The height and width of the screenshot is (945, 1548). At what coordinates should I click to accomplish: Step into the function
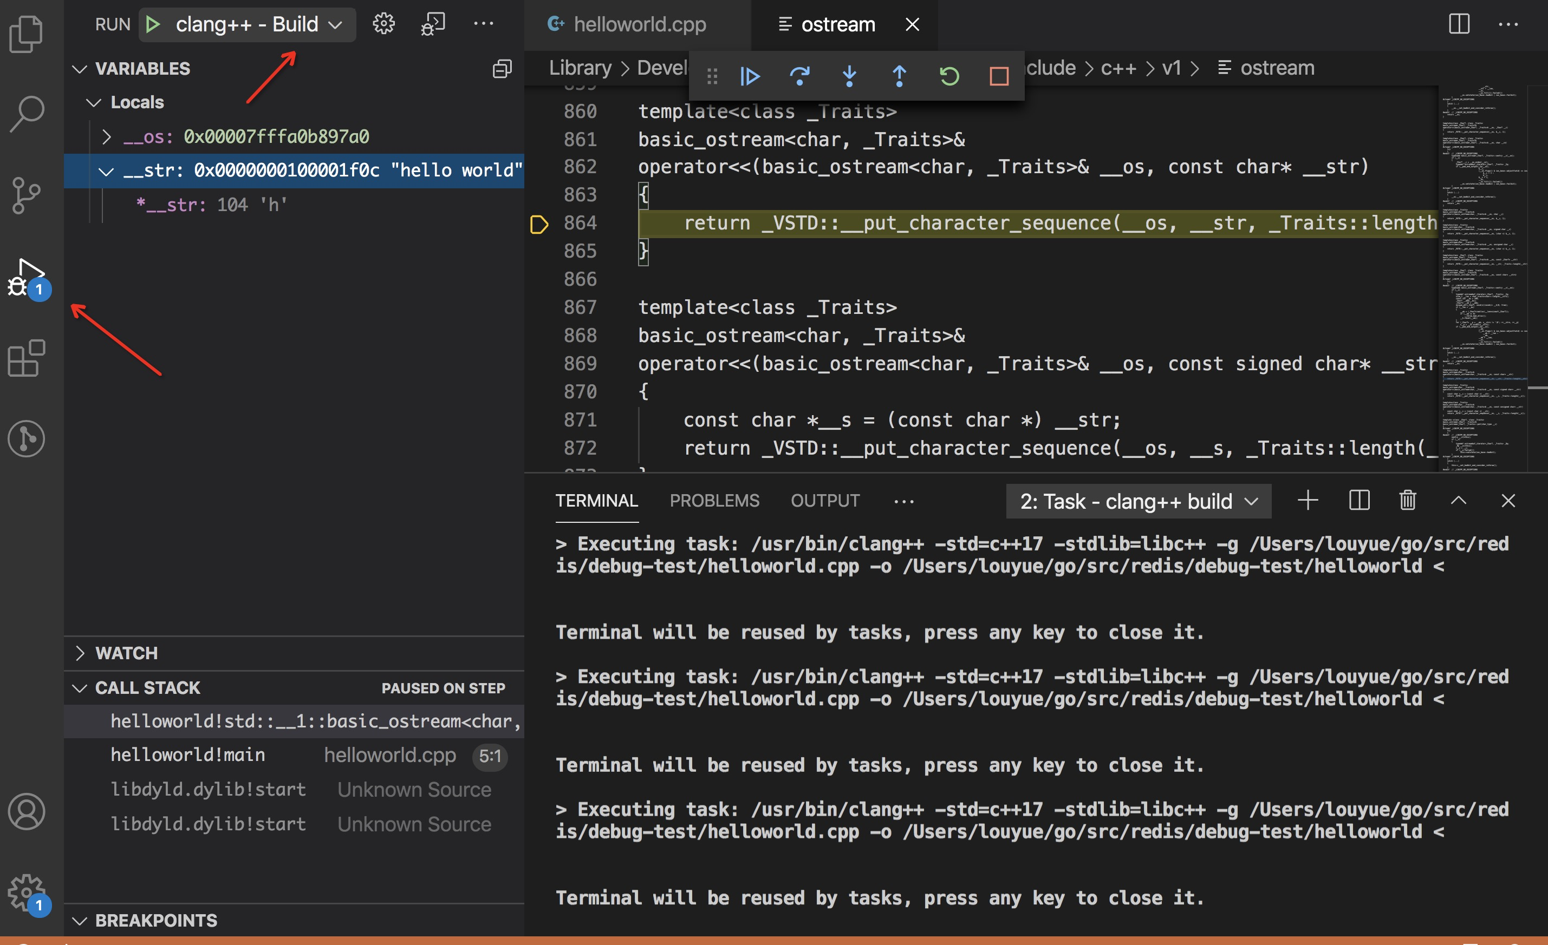pyautogui.click(x=849, y=77)
